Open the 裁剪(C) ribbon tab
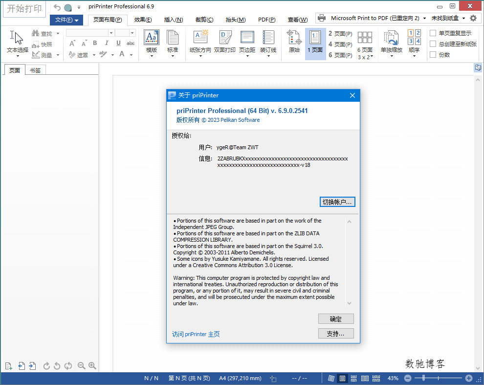Screen dimensions: 484x385 [x=204, y=20]
